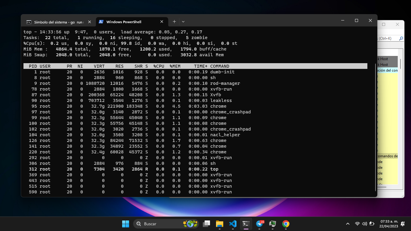The height and width of the screenshot is (231, 411).
Task: Launch Visual Studio Code from the taskbar
Action: pyautogui.click(x=233, y=224)
